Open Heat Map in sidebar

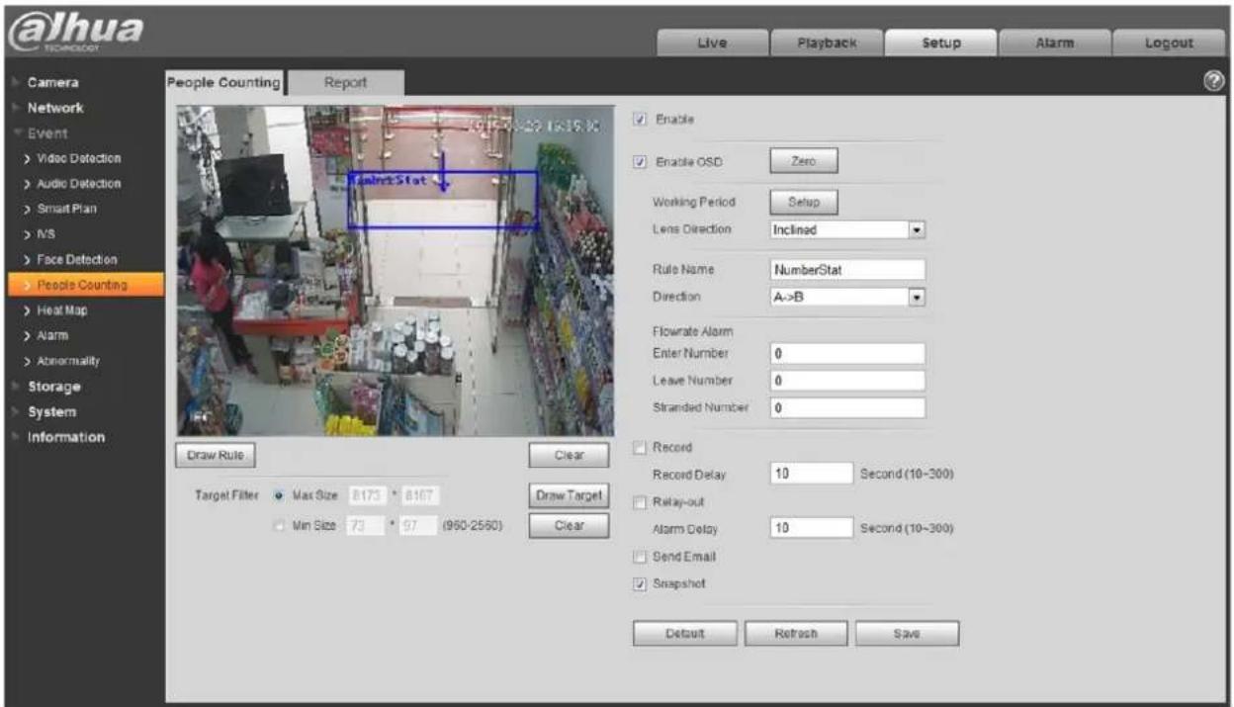(x=63, y=310)
